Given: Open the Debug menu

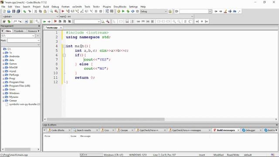Looking at the screenshot, I should pyautogui.click(x=55, y=7).
